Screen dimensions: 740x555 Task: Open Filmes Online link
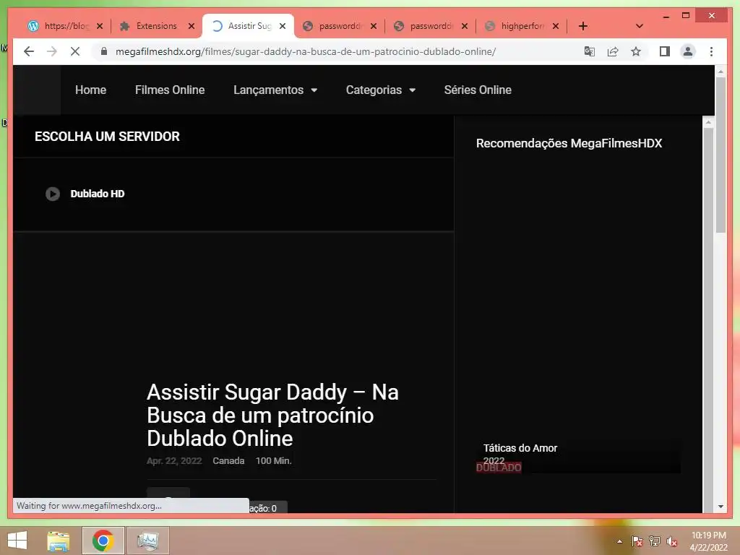[x=170, y=90]
